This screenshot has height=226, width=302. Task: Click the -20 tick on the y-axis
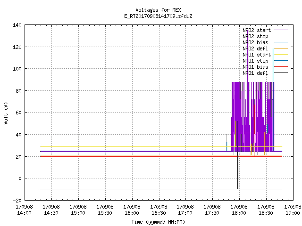click(x=17, y=201)
